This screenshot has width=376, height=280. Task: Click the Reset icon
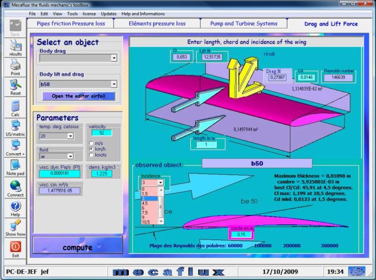coord(15,85)
